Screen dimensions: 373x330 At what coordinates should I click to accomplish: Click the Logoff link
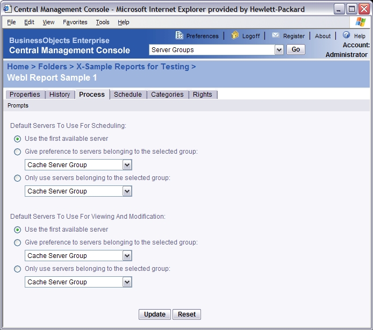pyautogui.click(x=251, y=36)
